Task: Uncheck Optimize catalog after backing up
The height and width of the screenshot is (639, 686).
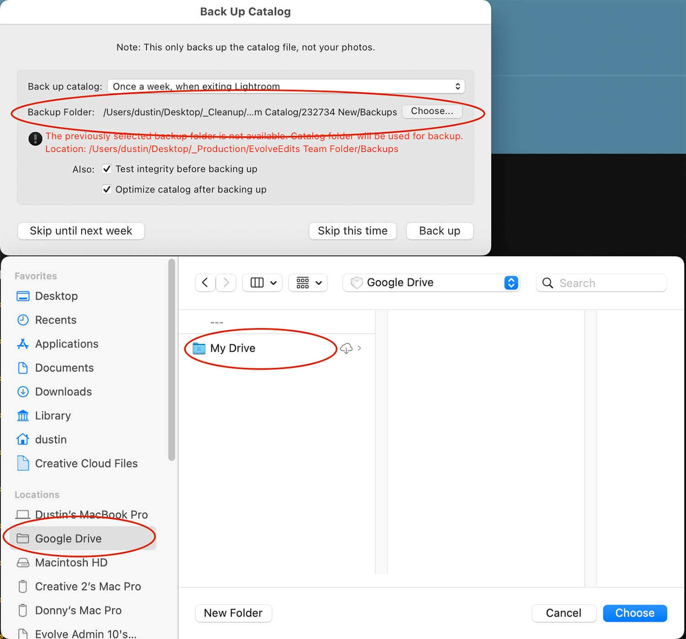Action: [107, 189]
